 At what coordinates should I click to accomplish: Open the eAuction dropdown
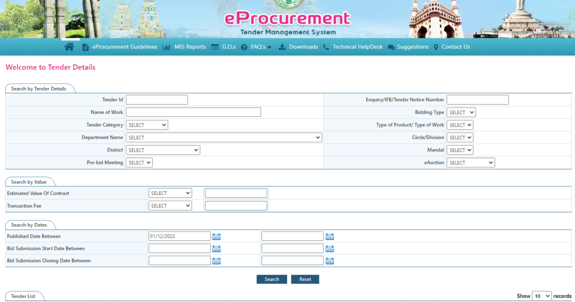tap(471, 163)
